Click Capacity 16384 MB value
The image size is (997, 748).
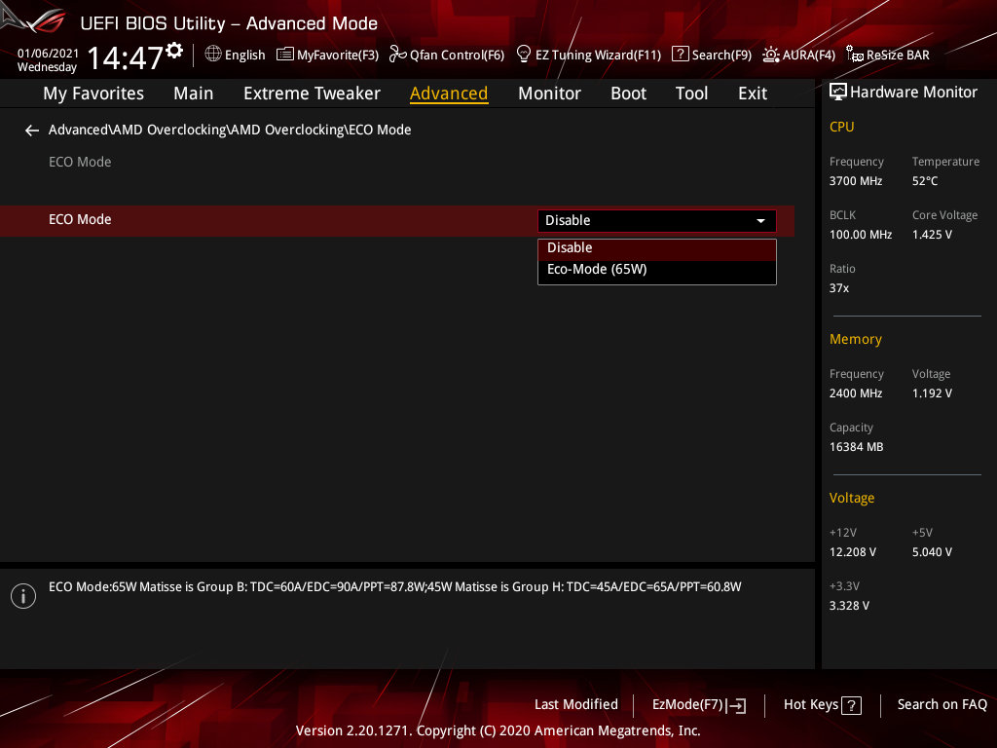coord(857,447)
